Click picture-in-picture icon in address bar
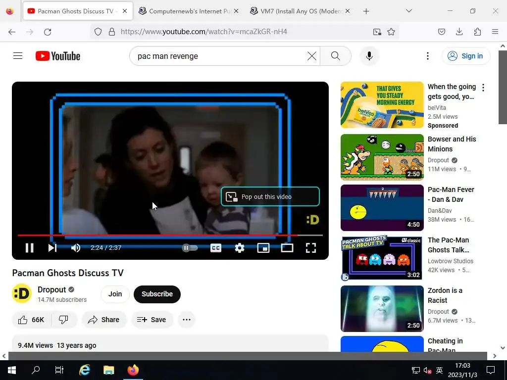The height and width of the screenshot is (380, 507). (377, 32)
